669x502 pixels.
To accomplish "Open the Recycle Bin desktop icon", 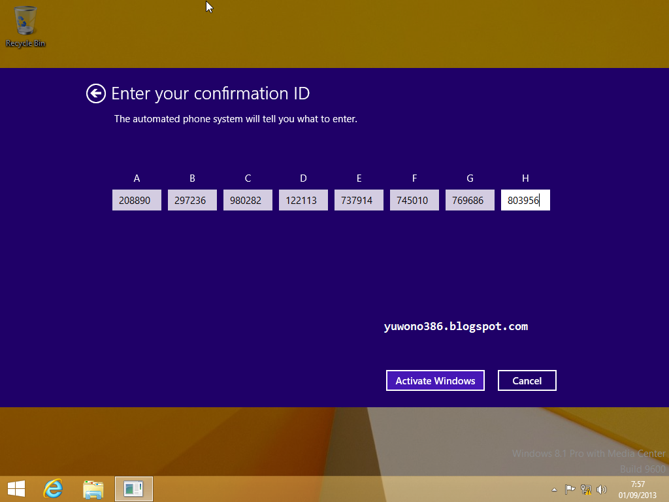I will pyautogui.click(x=25, y=26).
